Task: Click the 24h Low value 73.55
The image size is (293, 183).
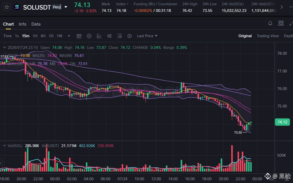Action: [x=207, y=10]
